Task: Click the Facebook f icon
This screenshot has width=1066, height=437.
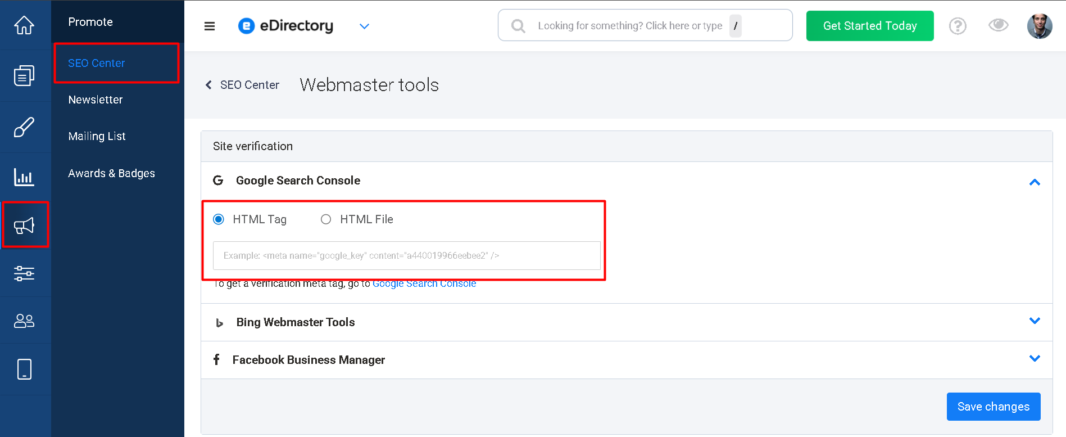Action: pyautogui.click(x=216, y=359)
